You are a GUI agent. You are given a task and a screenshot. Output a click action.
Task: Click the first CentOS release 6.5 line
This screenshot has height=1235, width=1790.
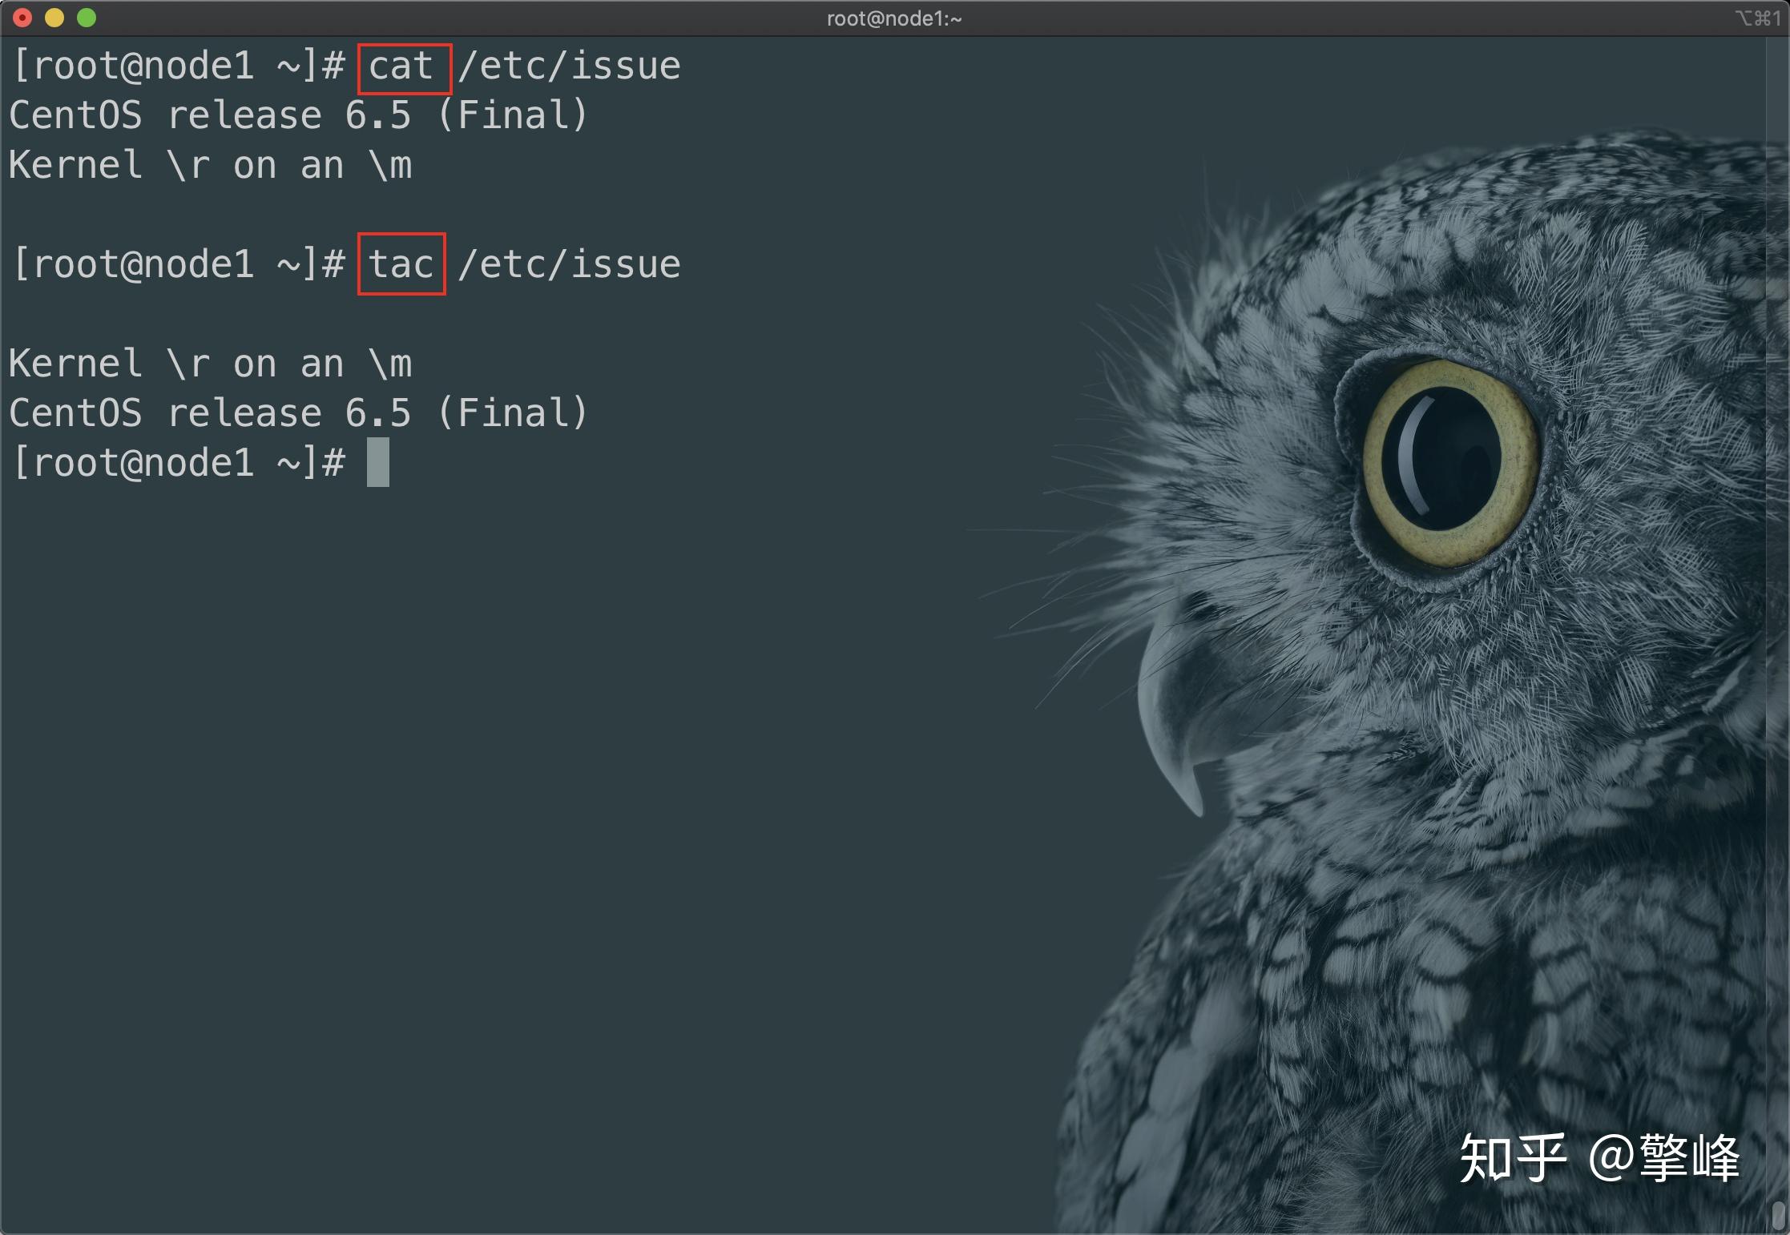tap(298, 115)
